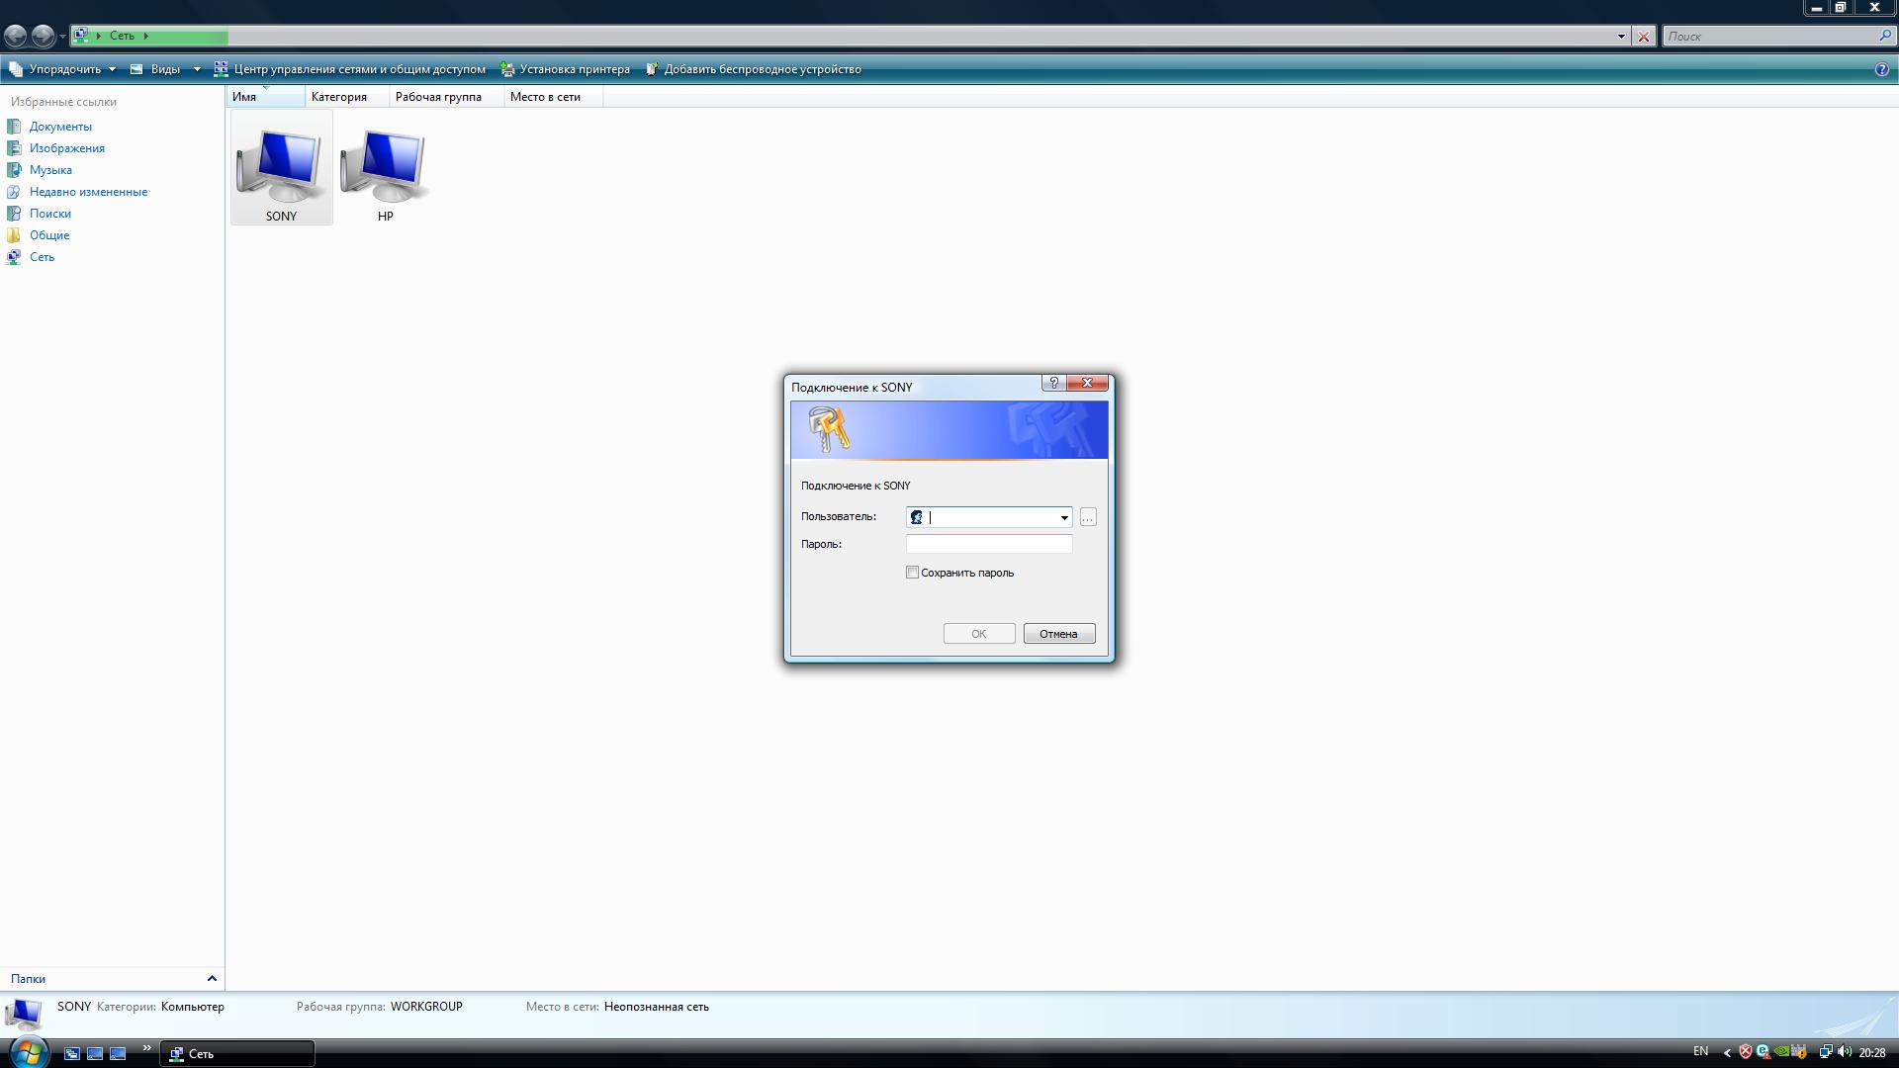Viewport: 1899px width, 1068px height.
Task: Click the Пароль (Password) input field
Action: (x=988, y=544)
